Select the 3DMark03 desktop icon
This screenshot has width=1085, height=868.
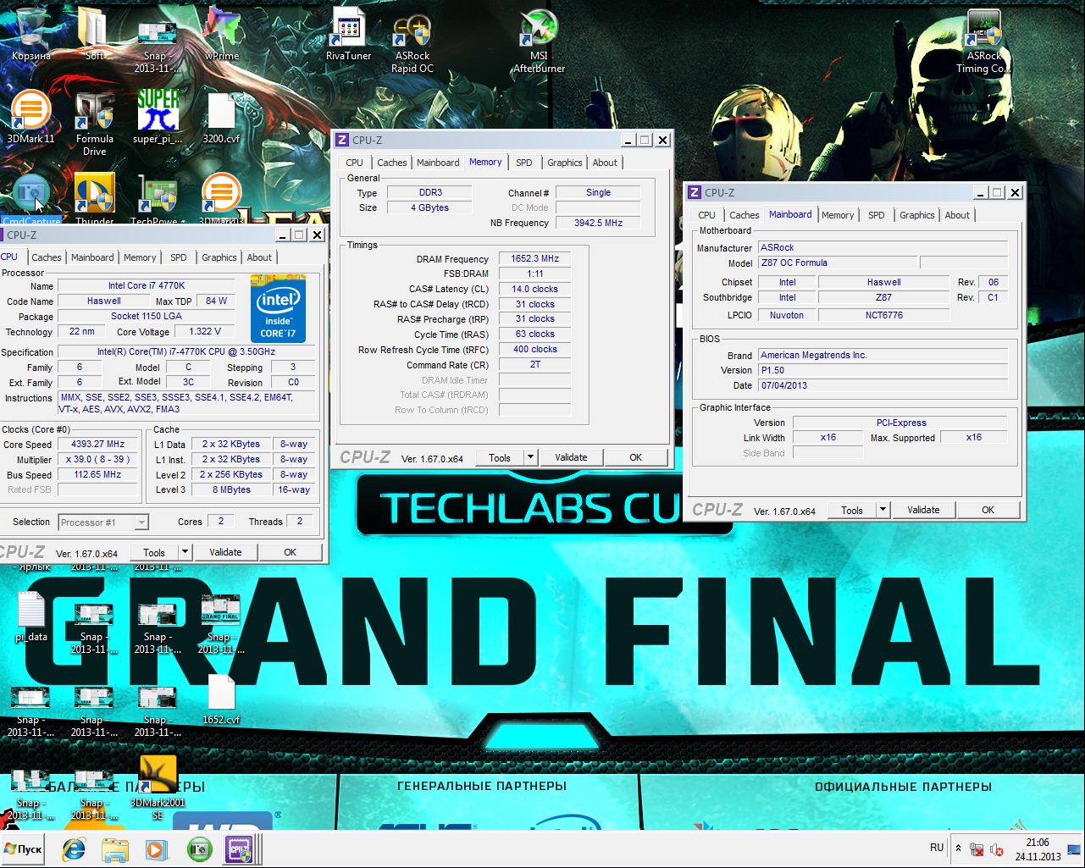click(221, 200)
